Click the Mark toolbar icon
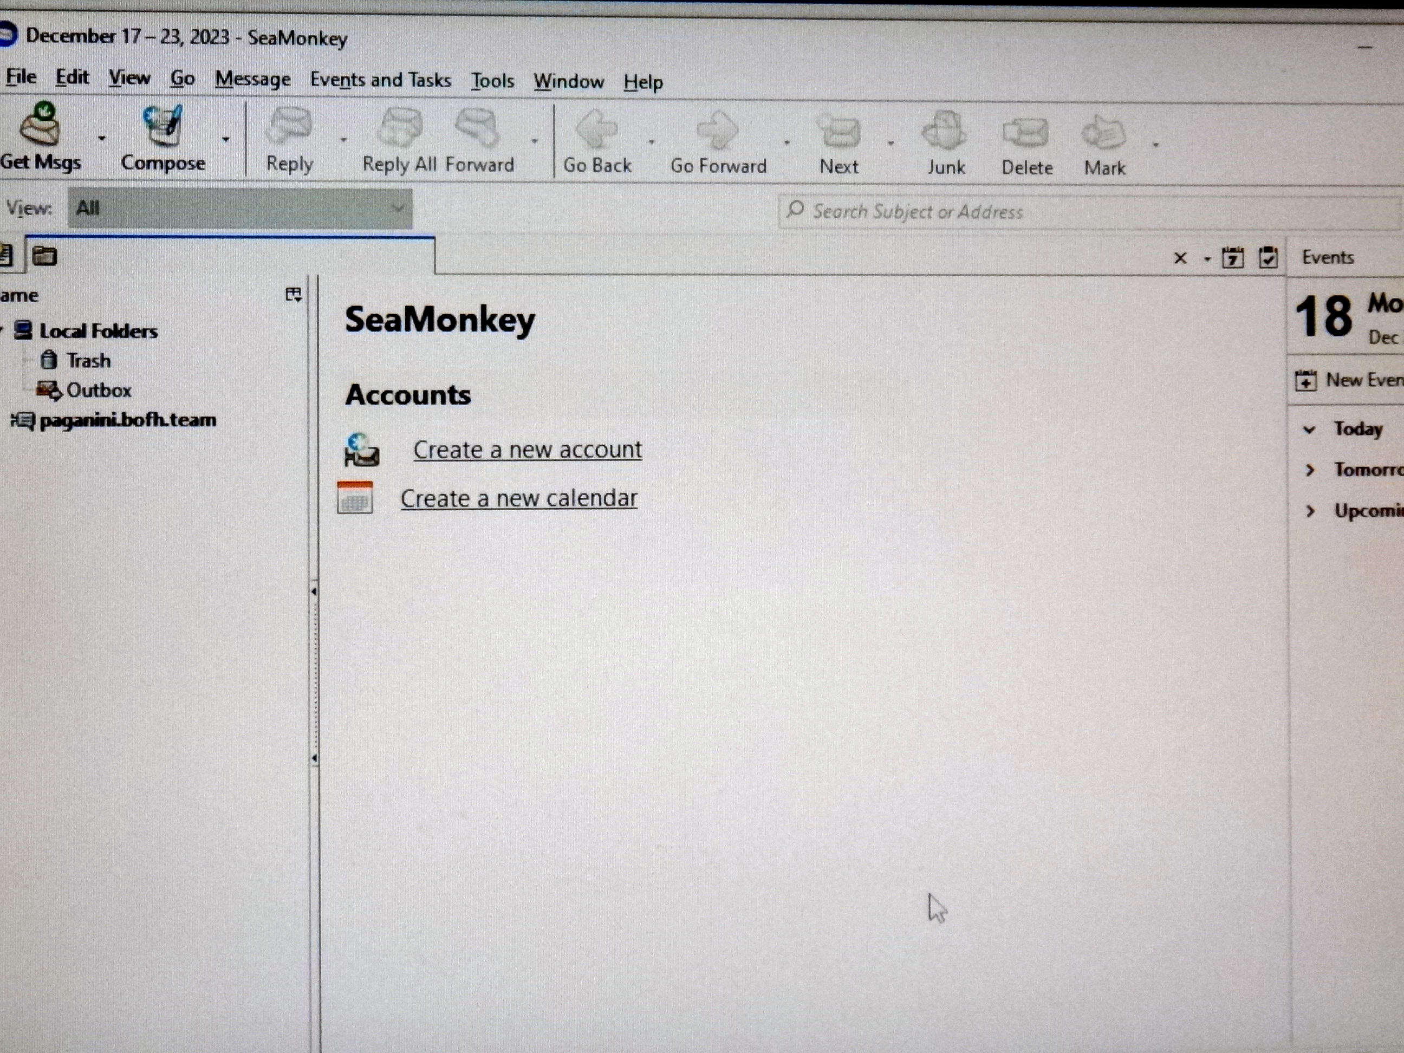Image resolution: width=1404 pixels, height=1053 pixels. click(1104, 133)
